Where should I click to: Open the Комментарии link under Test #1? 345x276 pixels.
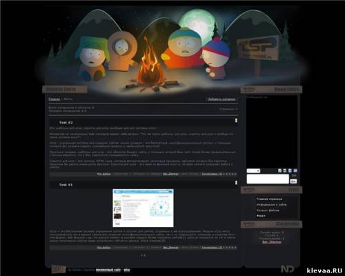click(x=212, y=248)
